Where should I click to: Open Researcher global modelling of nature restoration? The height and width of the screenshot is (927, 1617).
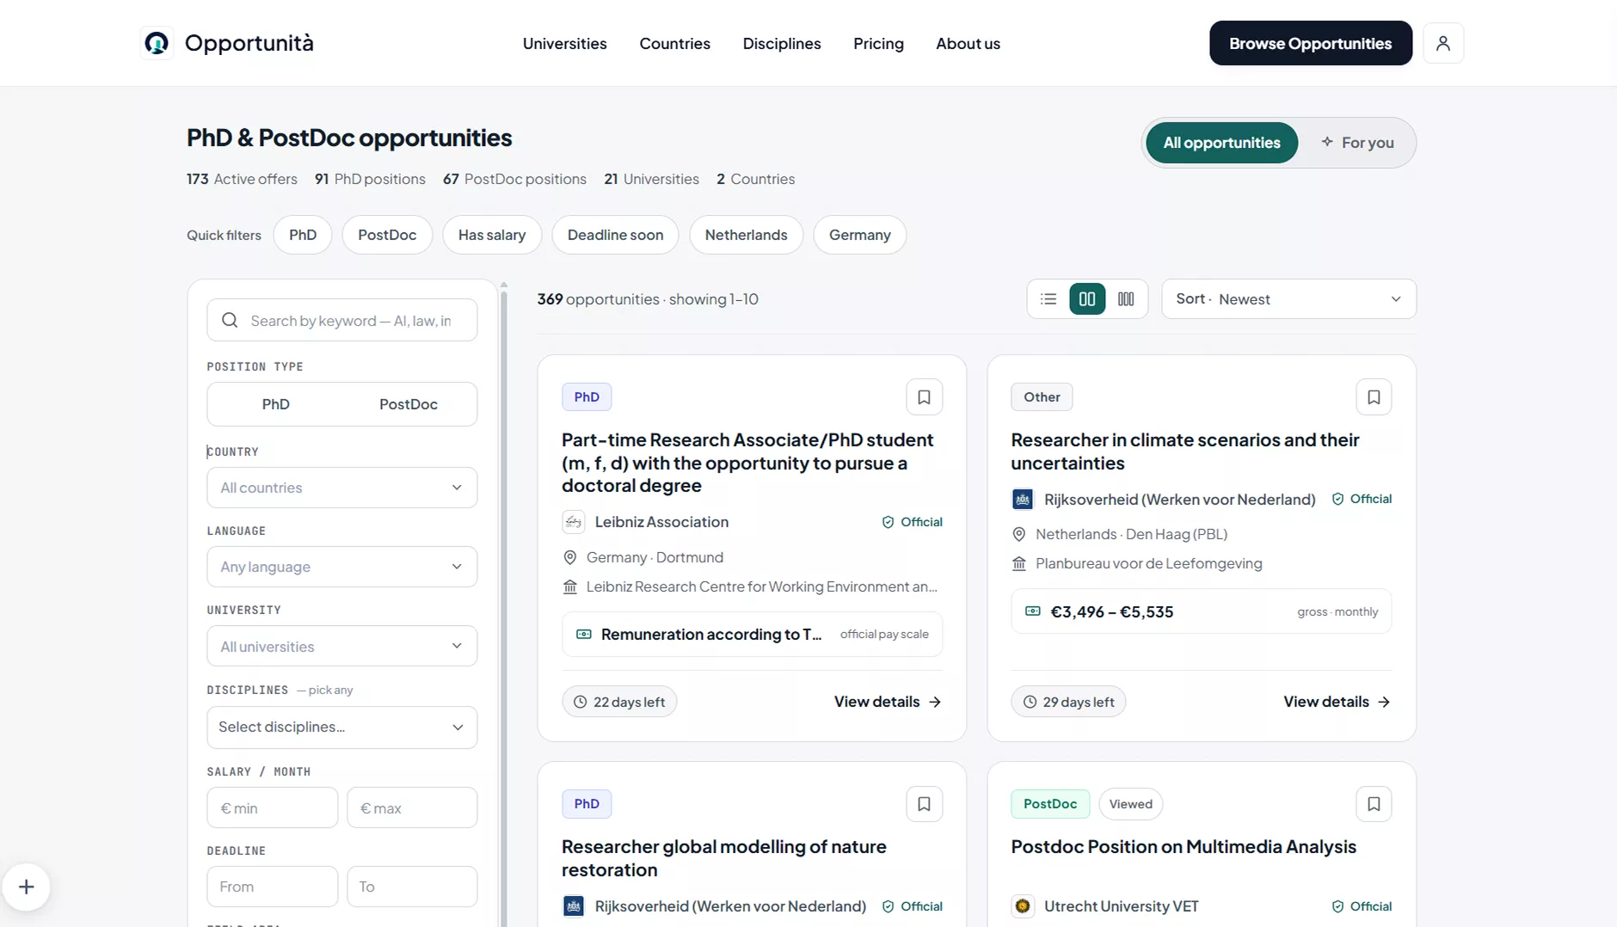tap(724, 858)
